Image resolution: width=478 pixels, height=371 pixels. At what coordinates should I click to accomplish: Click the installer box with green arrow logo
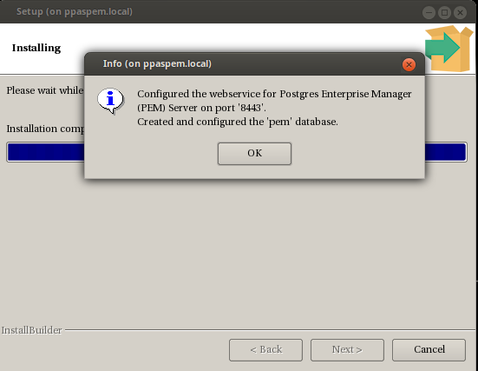coord(449,49)
